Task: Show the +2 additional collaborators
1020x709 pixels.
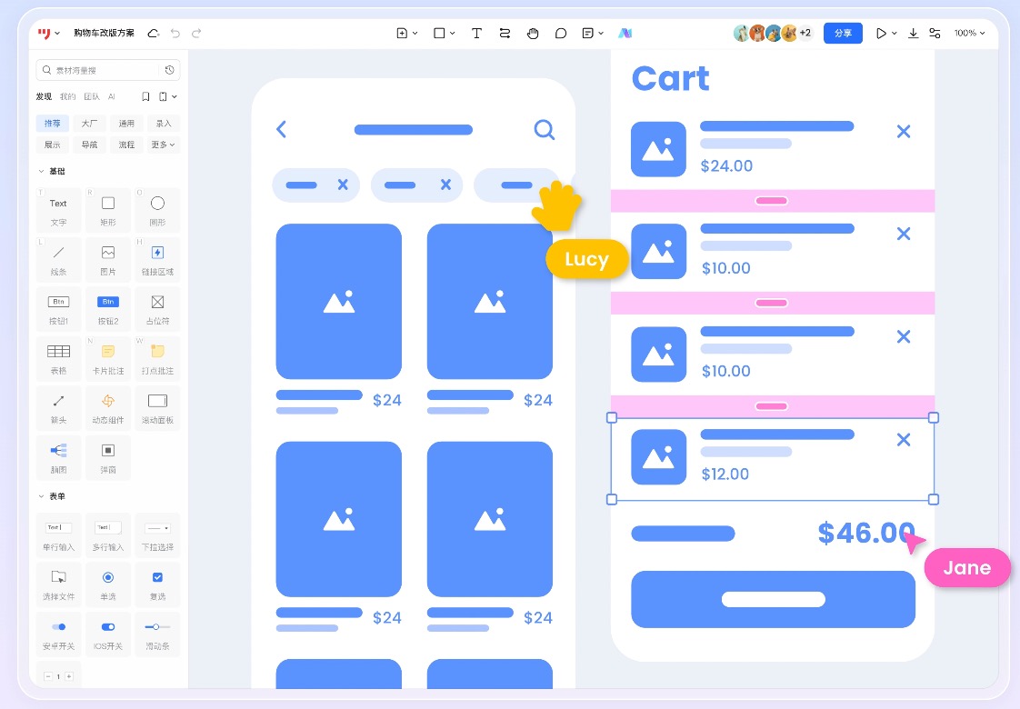Action: pyautogui.click(x=805, y=33)
